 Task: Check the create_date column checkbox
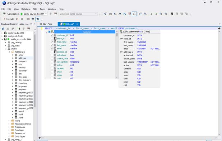(52, 58)
